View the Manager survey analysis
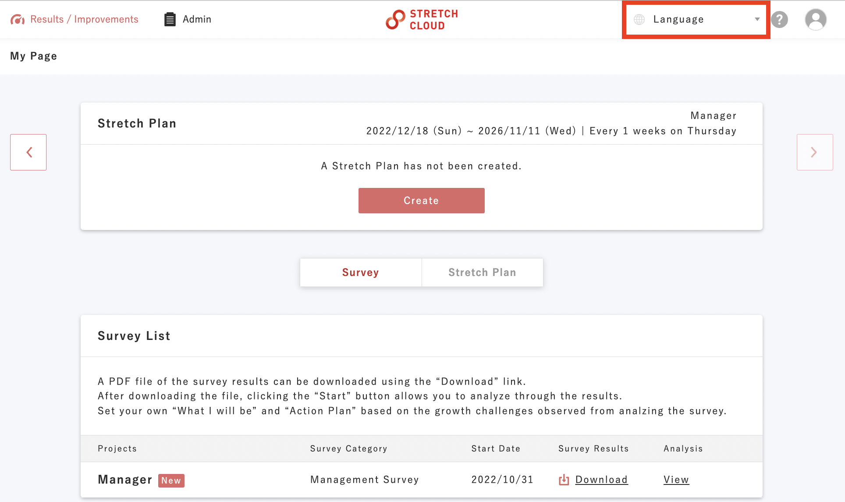The width and height of the screenshot is (845, 502). pyautogui.click(x=676, y=480)
